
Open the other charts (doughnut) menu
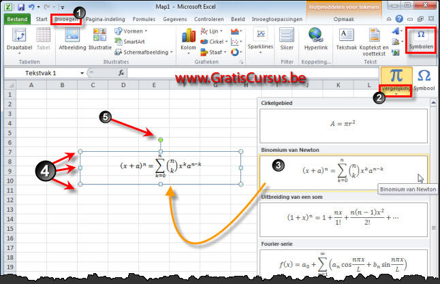pos(236,52)
